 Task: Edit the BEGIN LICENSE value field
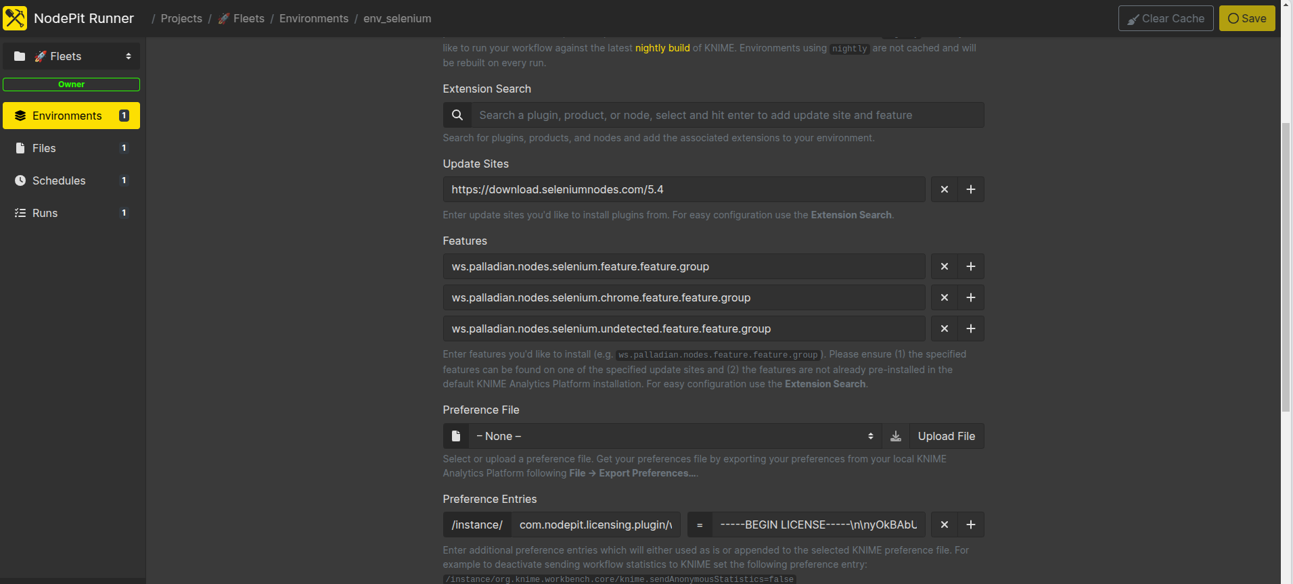click(819, 525)
